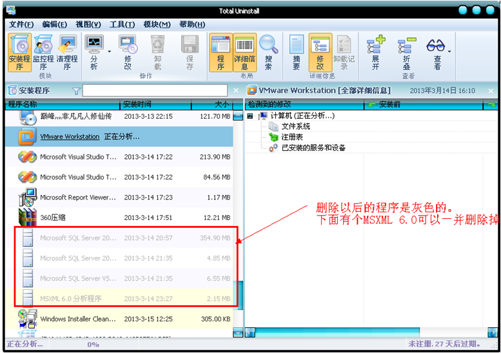The image size is (501, 353).
Task: Click the Windows Installer Clean row icon
Action: coord(28,318)
